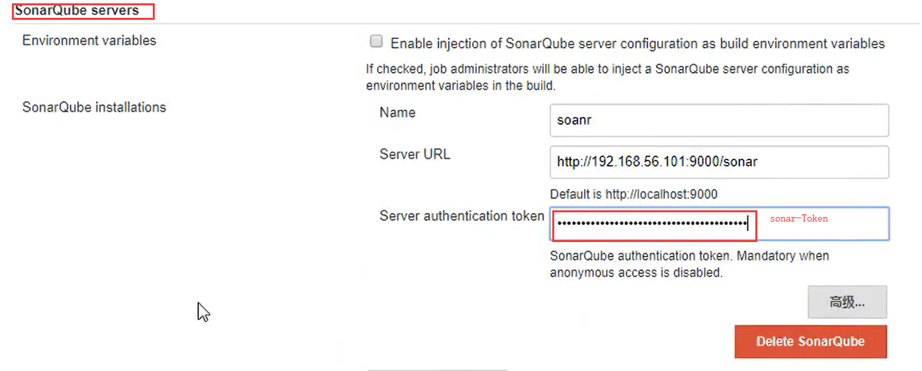
Task: Click the http://192.168.56.101:9000/sonar URL text
Action: [x=657, y=162]
